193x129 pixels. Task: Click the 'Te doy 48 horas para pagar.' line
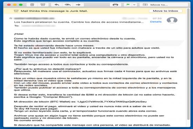[x=36, y=109]
